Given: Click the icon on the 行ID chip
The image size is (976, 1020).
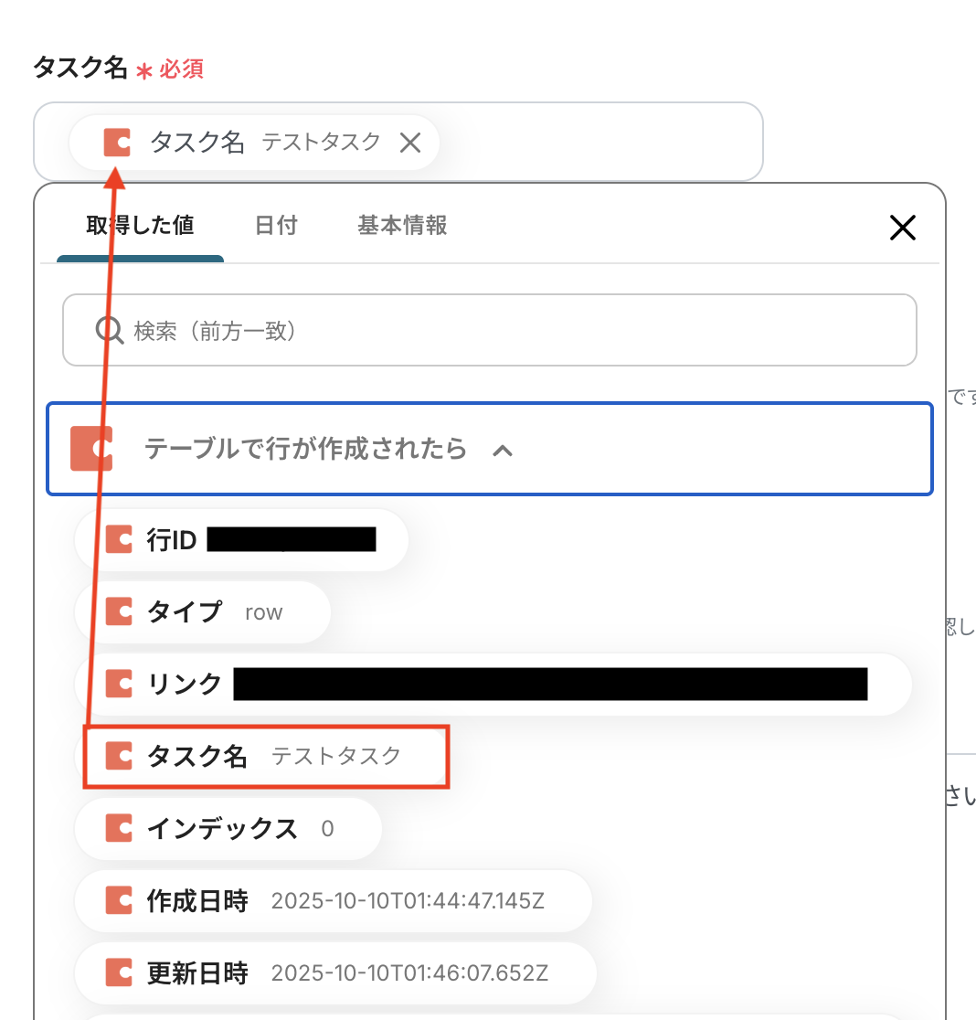Looking at the screenshot, I should tap(119, 540).
